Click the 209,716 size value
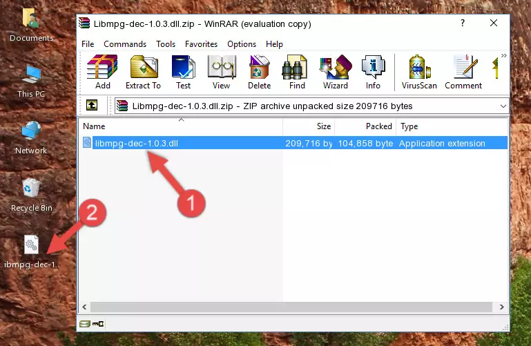The image size is (531, 346). (x=309, y=143)
